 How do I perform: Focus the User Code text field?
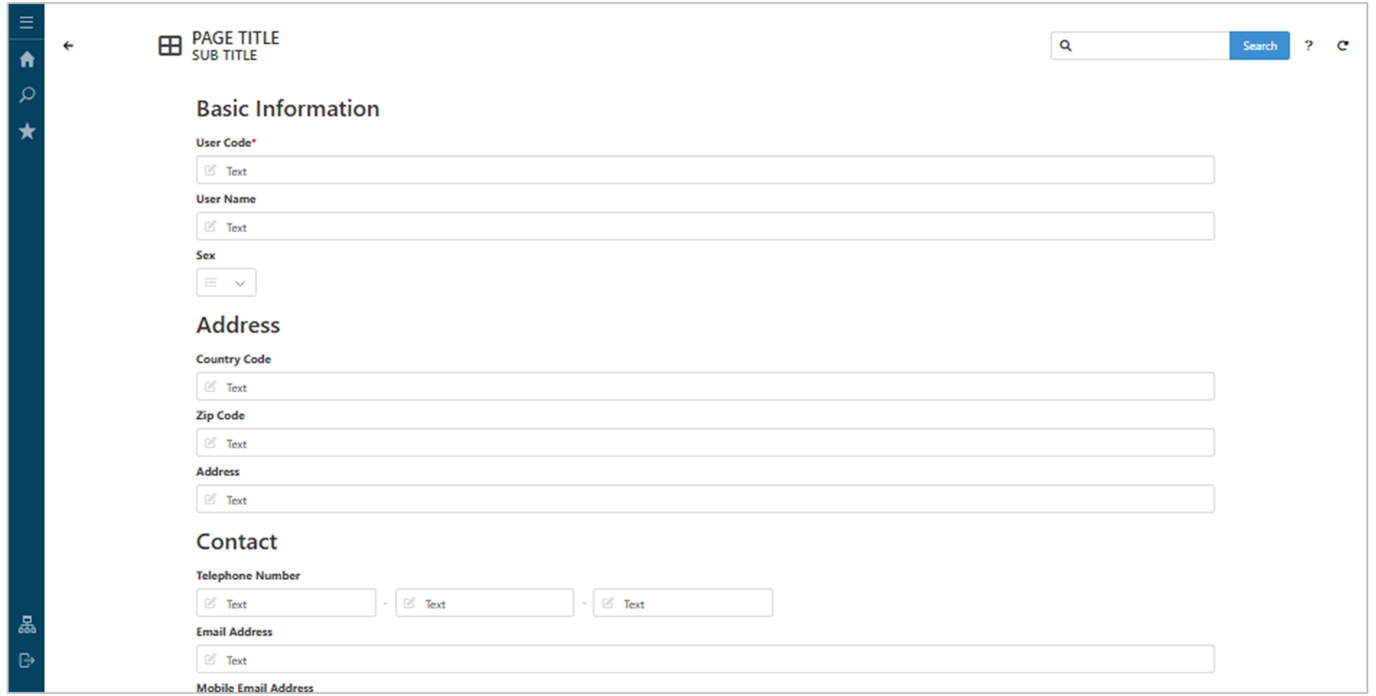click(x=705, y=171)
